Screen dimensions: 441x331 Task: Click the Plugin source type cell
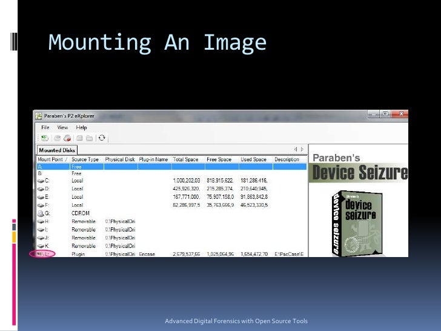pyautogui.click(x=78, y=254)
